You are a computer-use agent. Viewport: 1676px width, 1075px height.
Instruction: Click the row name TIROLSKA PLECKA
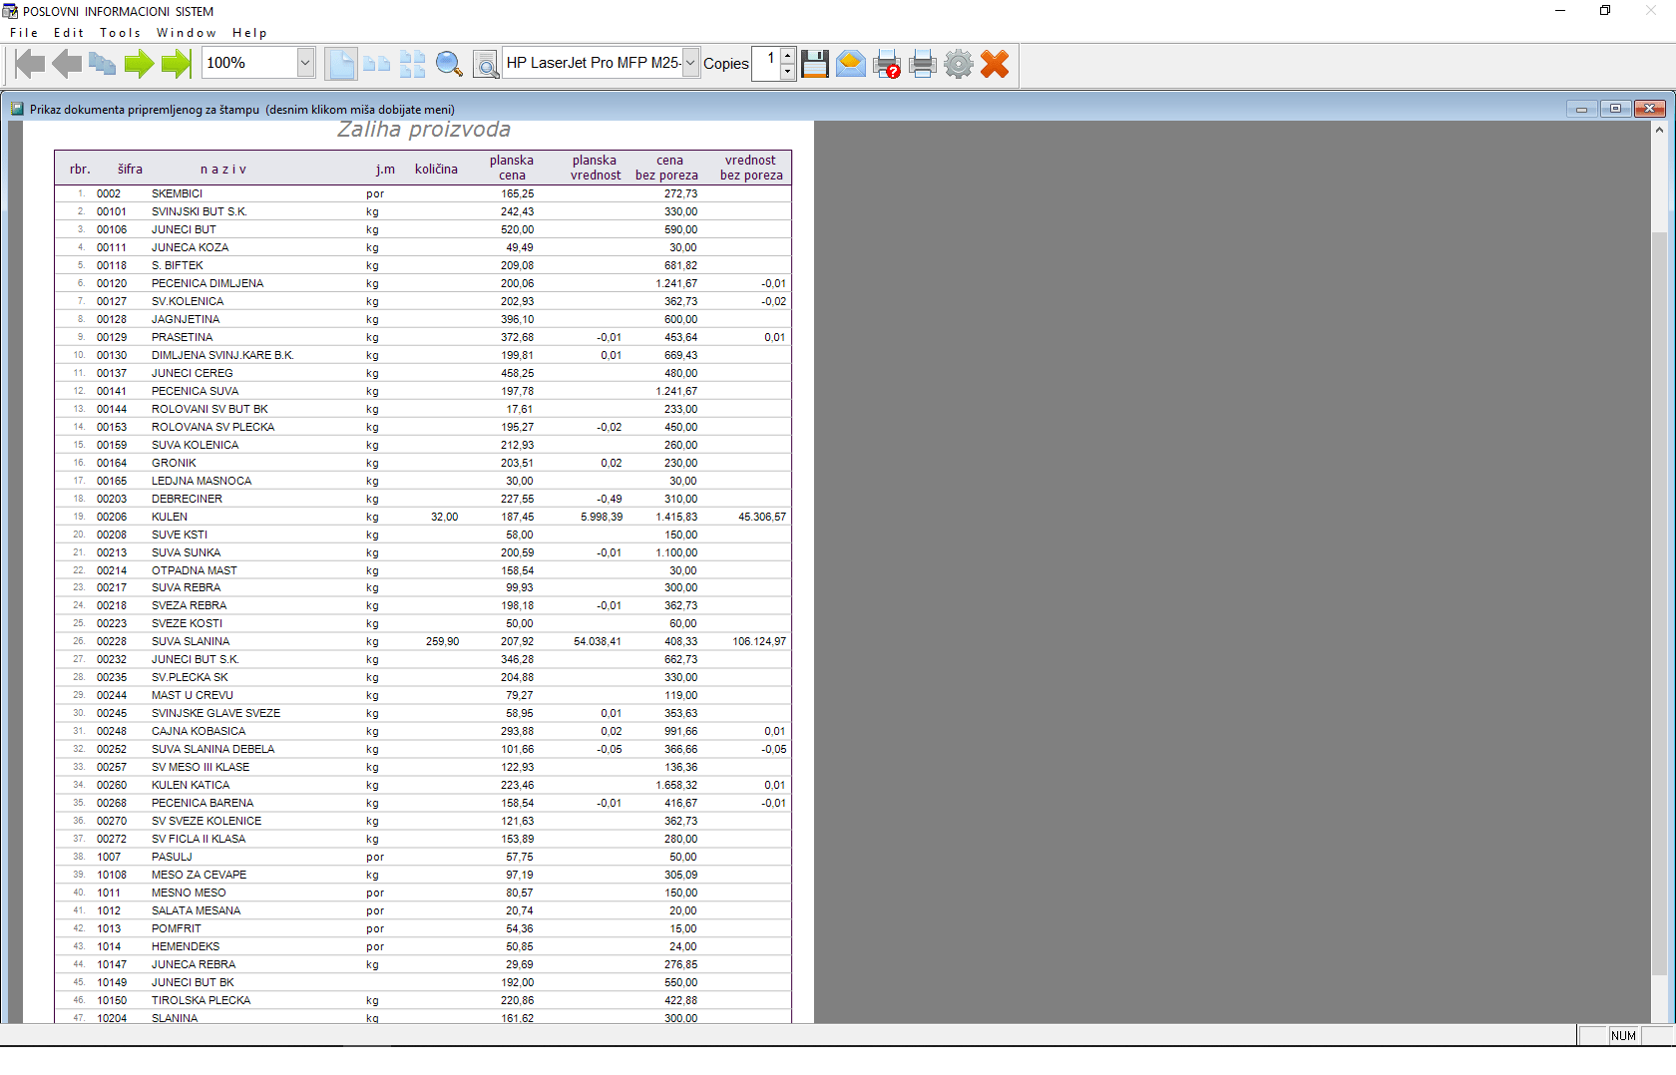(201, 1000)
